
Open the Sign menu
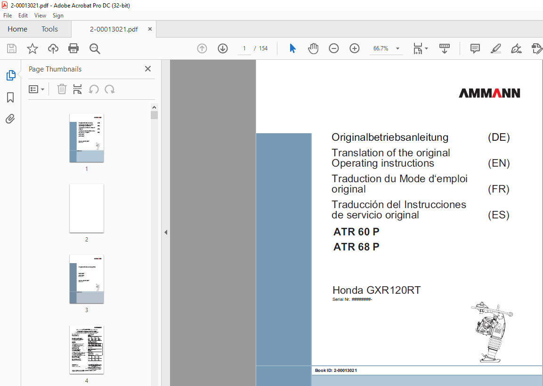pos(58,15)
